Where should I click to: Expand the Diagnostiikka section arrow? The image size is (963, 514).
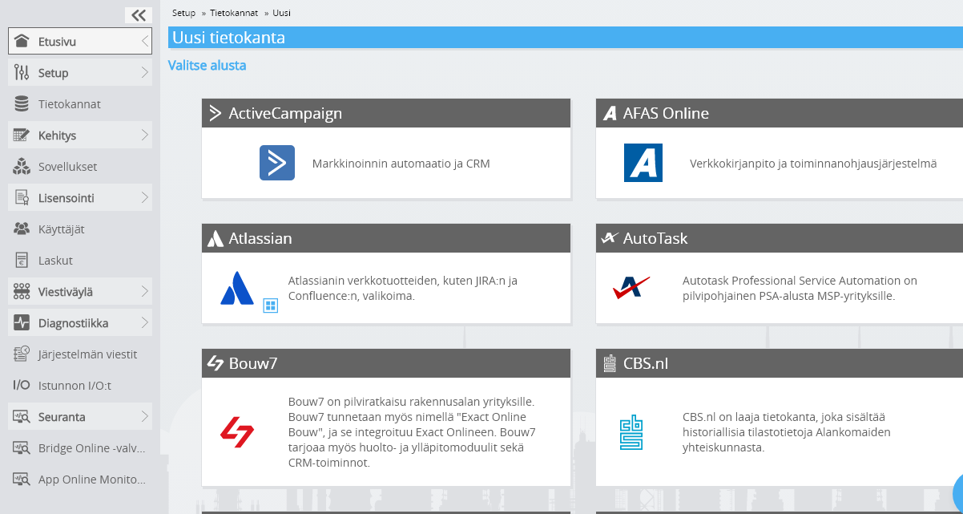pyautogui.click(x=144, y=323)
